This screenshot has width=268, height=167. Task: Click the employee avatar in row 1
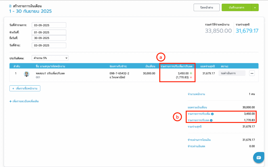[x=26, y=74]
